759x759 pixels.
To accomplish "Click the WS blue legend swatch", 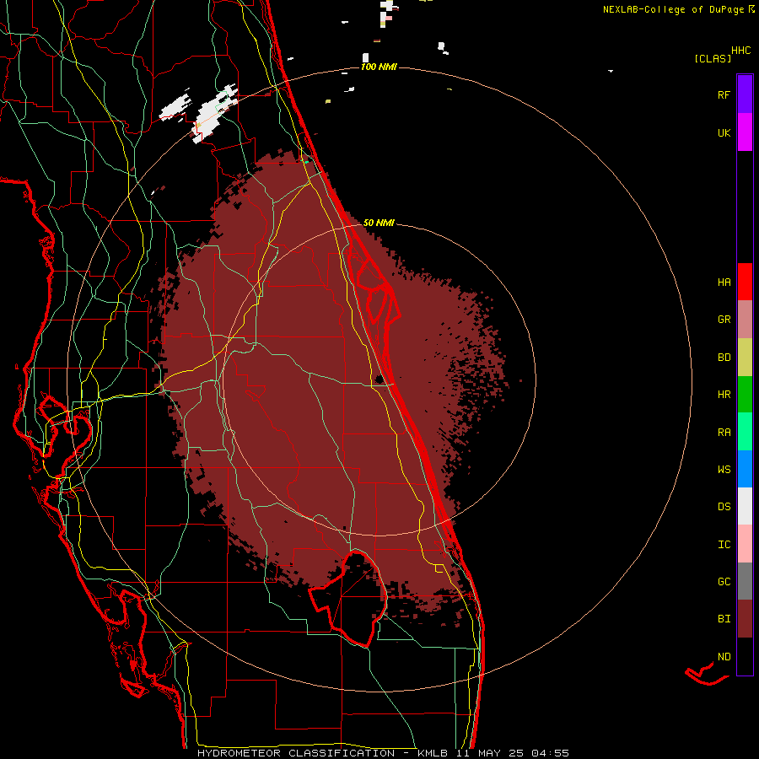I will click(x=745, y=469).
